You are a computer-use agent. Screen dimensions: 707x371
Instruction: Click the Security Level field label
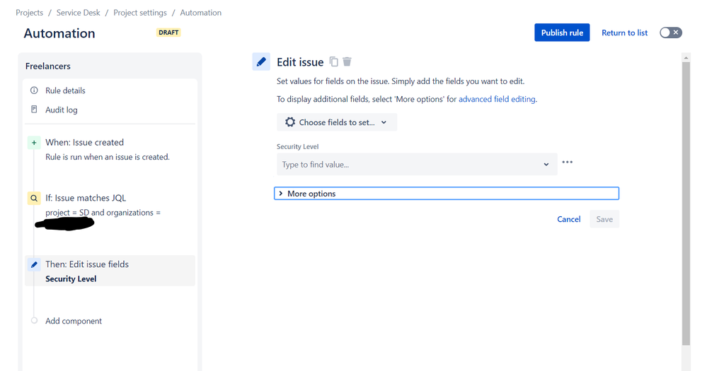coord(297,147)
